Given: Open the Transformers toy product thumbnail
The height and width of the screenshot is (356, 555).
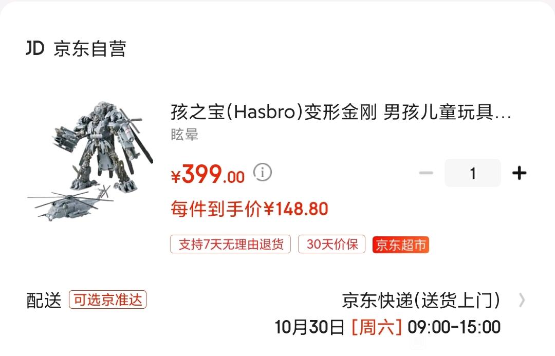Looking at the screenshot, I should pos(90,161).
